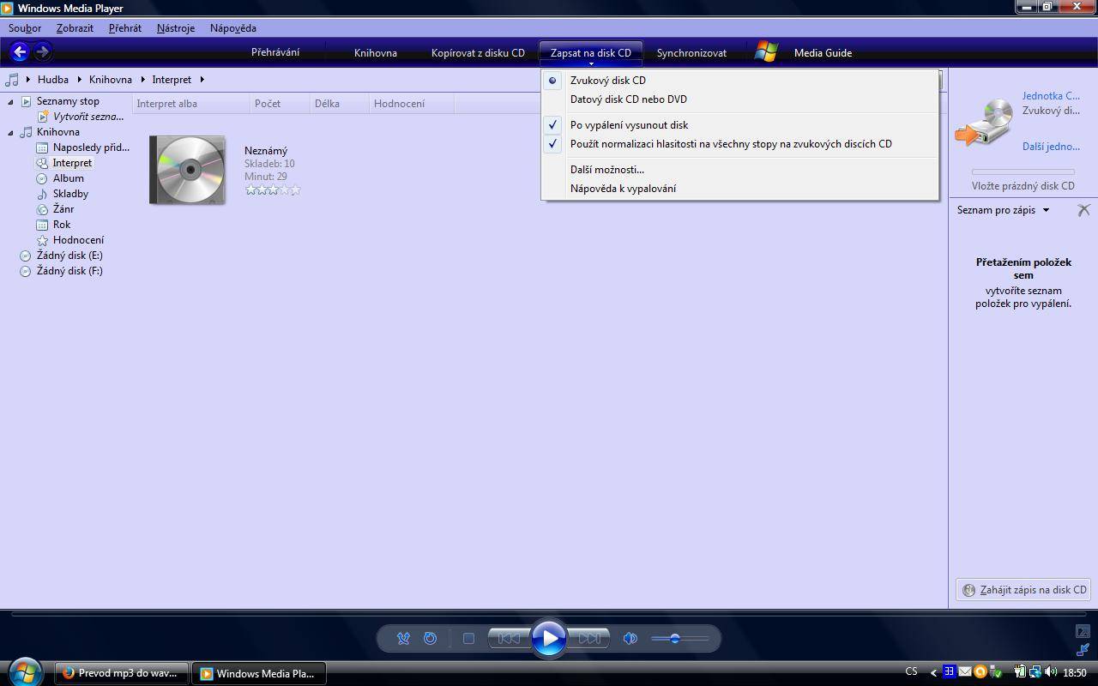Set the star rating for Neznámý
This screenshot has width=1098, height=686.
(x=273, y=190)
